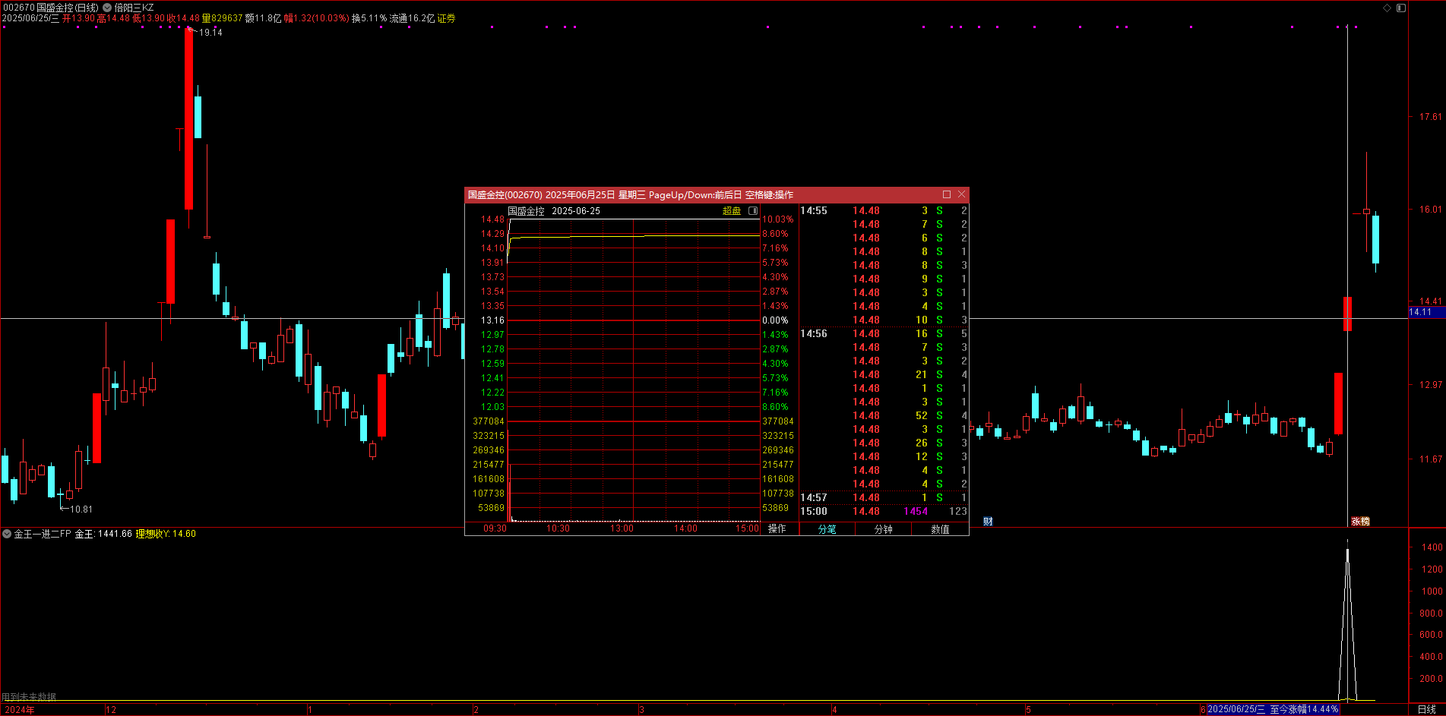Click the 10.81 low price arrow marker
The height and width of the screenshot is (716, 1446).
tap(80, 509)
